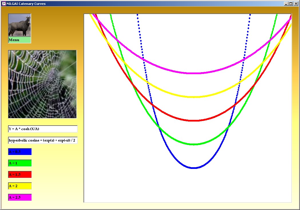Screen dimensions: 300x210
Task: Choose the green A = 1 swatch
Action: pyautogui.click(x=20, y=163)
